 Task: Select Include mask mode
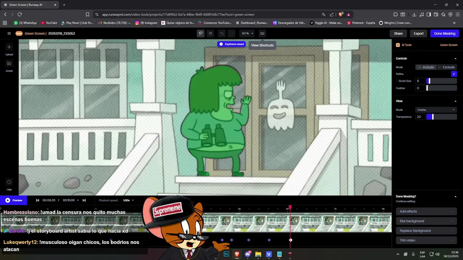(x=426, y=67)
